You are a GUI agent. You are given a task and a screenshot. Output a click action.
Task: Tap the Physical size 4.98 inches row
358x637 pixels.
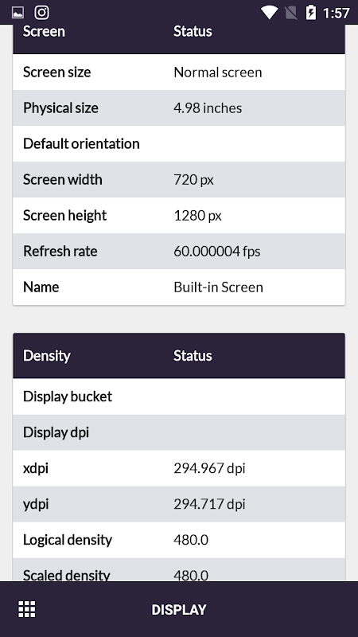click(179, 108)
